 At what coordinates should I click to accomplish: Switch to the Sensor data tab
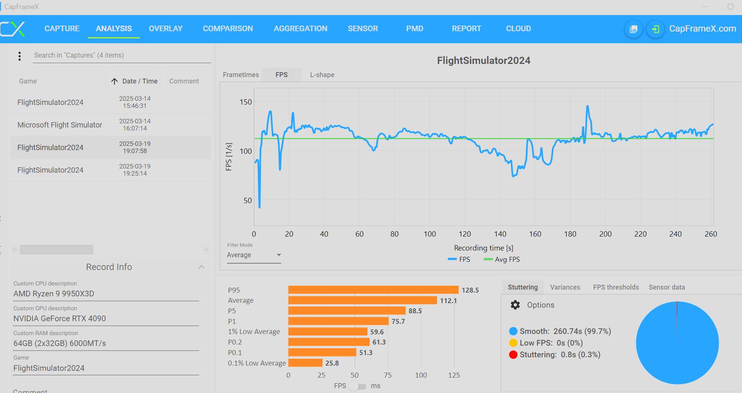click(x=667, y=287)
